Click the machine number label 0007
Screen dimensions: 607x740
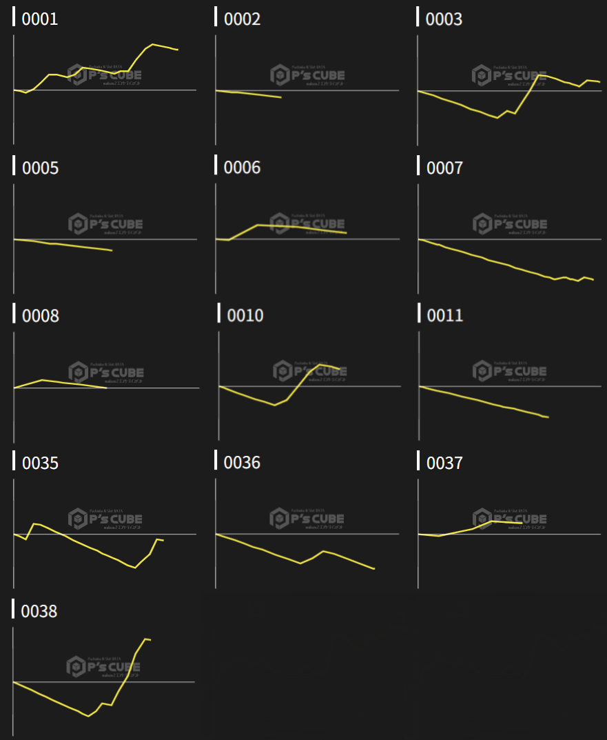point(444,168)
